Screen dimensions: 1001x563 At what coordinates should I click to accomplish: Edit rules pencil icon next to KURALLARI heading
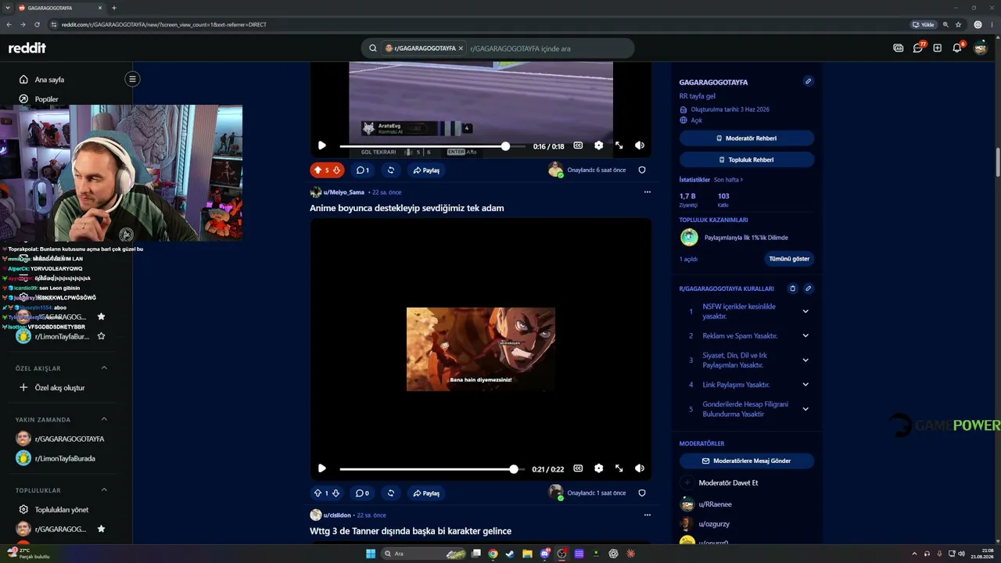(808, 289)
